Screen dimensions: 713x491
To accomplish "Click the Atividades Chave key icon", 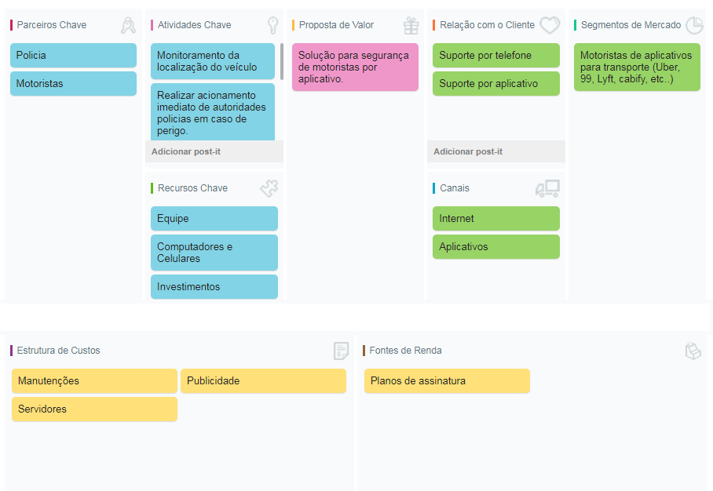I will coord(272,26).
